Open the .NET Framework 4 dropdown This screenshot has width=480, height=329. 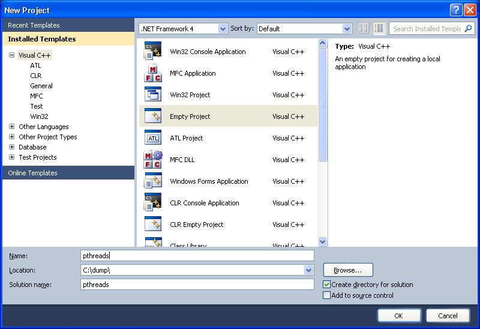click(x=223, y=29)
